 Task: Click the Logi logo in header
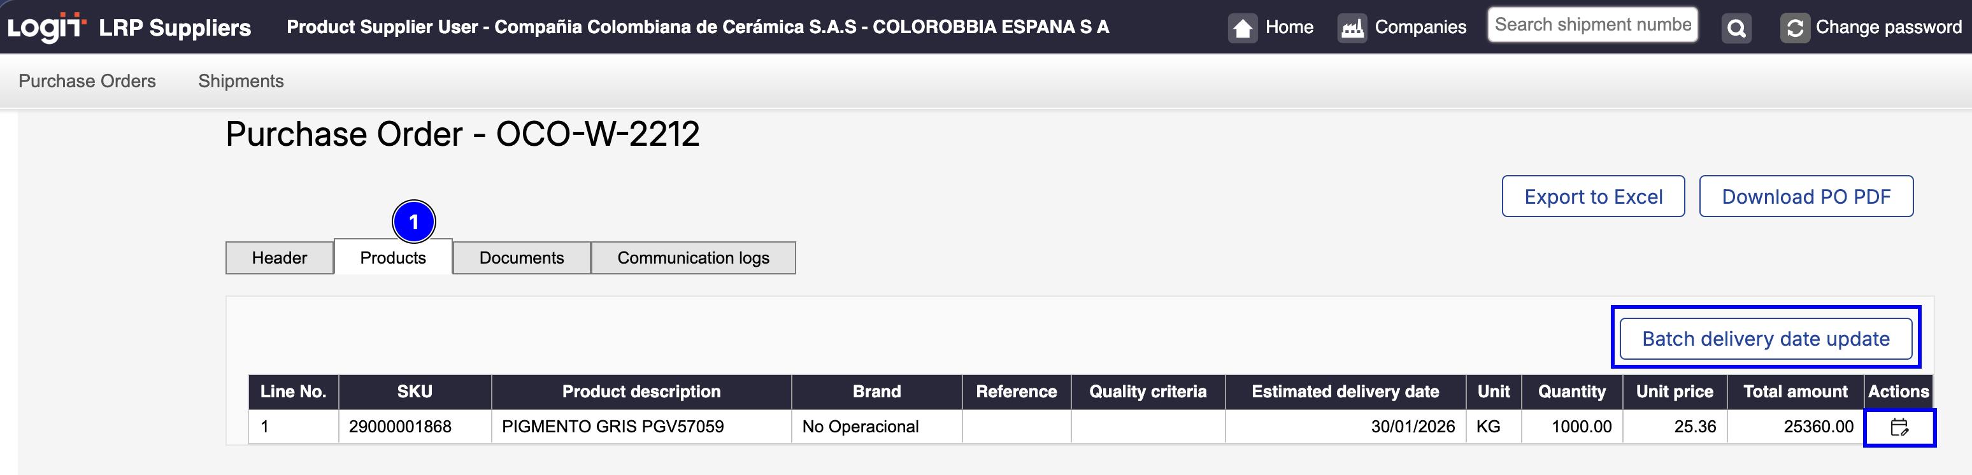[45, 27]
